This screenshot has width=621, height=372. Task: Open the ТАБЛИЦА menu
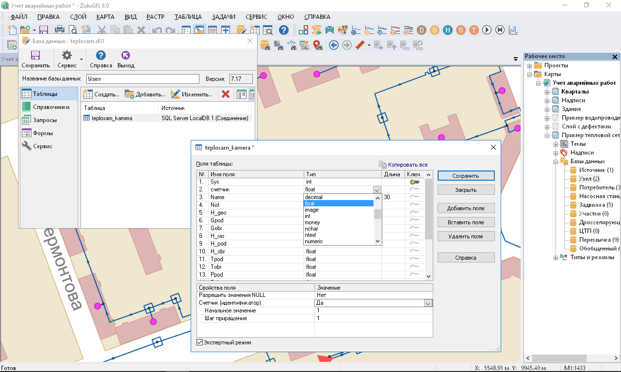pos(188,16)
